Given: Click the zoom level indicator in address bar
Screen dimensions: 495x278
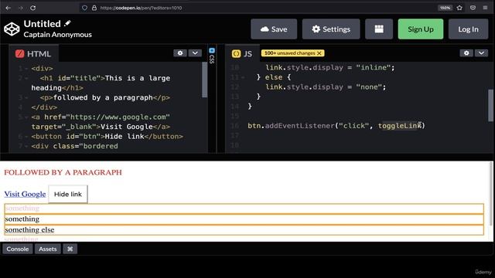Looking at the screenshot, I should pyautogui.click(x=445, y=8).
